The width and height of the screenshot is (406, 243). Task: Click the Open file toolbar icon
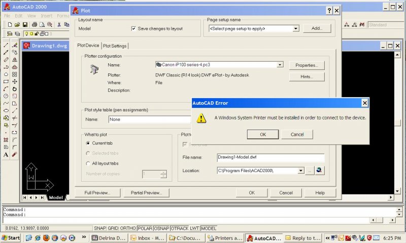[17, 24]
